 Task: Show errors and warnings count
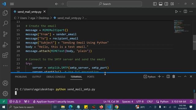pyautogui.click(x=15, y=101)
